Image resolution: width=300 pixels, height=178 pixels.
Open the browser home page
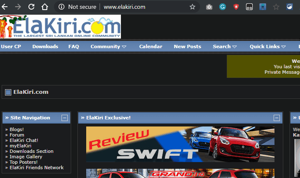pyautogui.click(x=45, y=7)
